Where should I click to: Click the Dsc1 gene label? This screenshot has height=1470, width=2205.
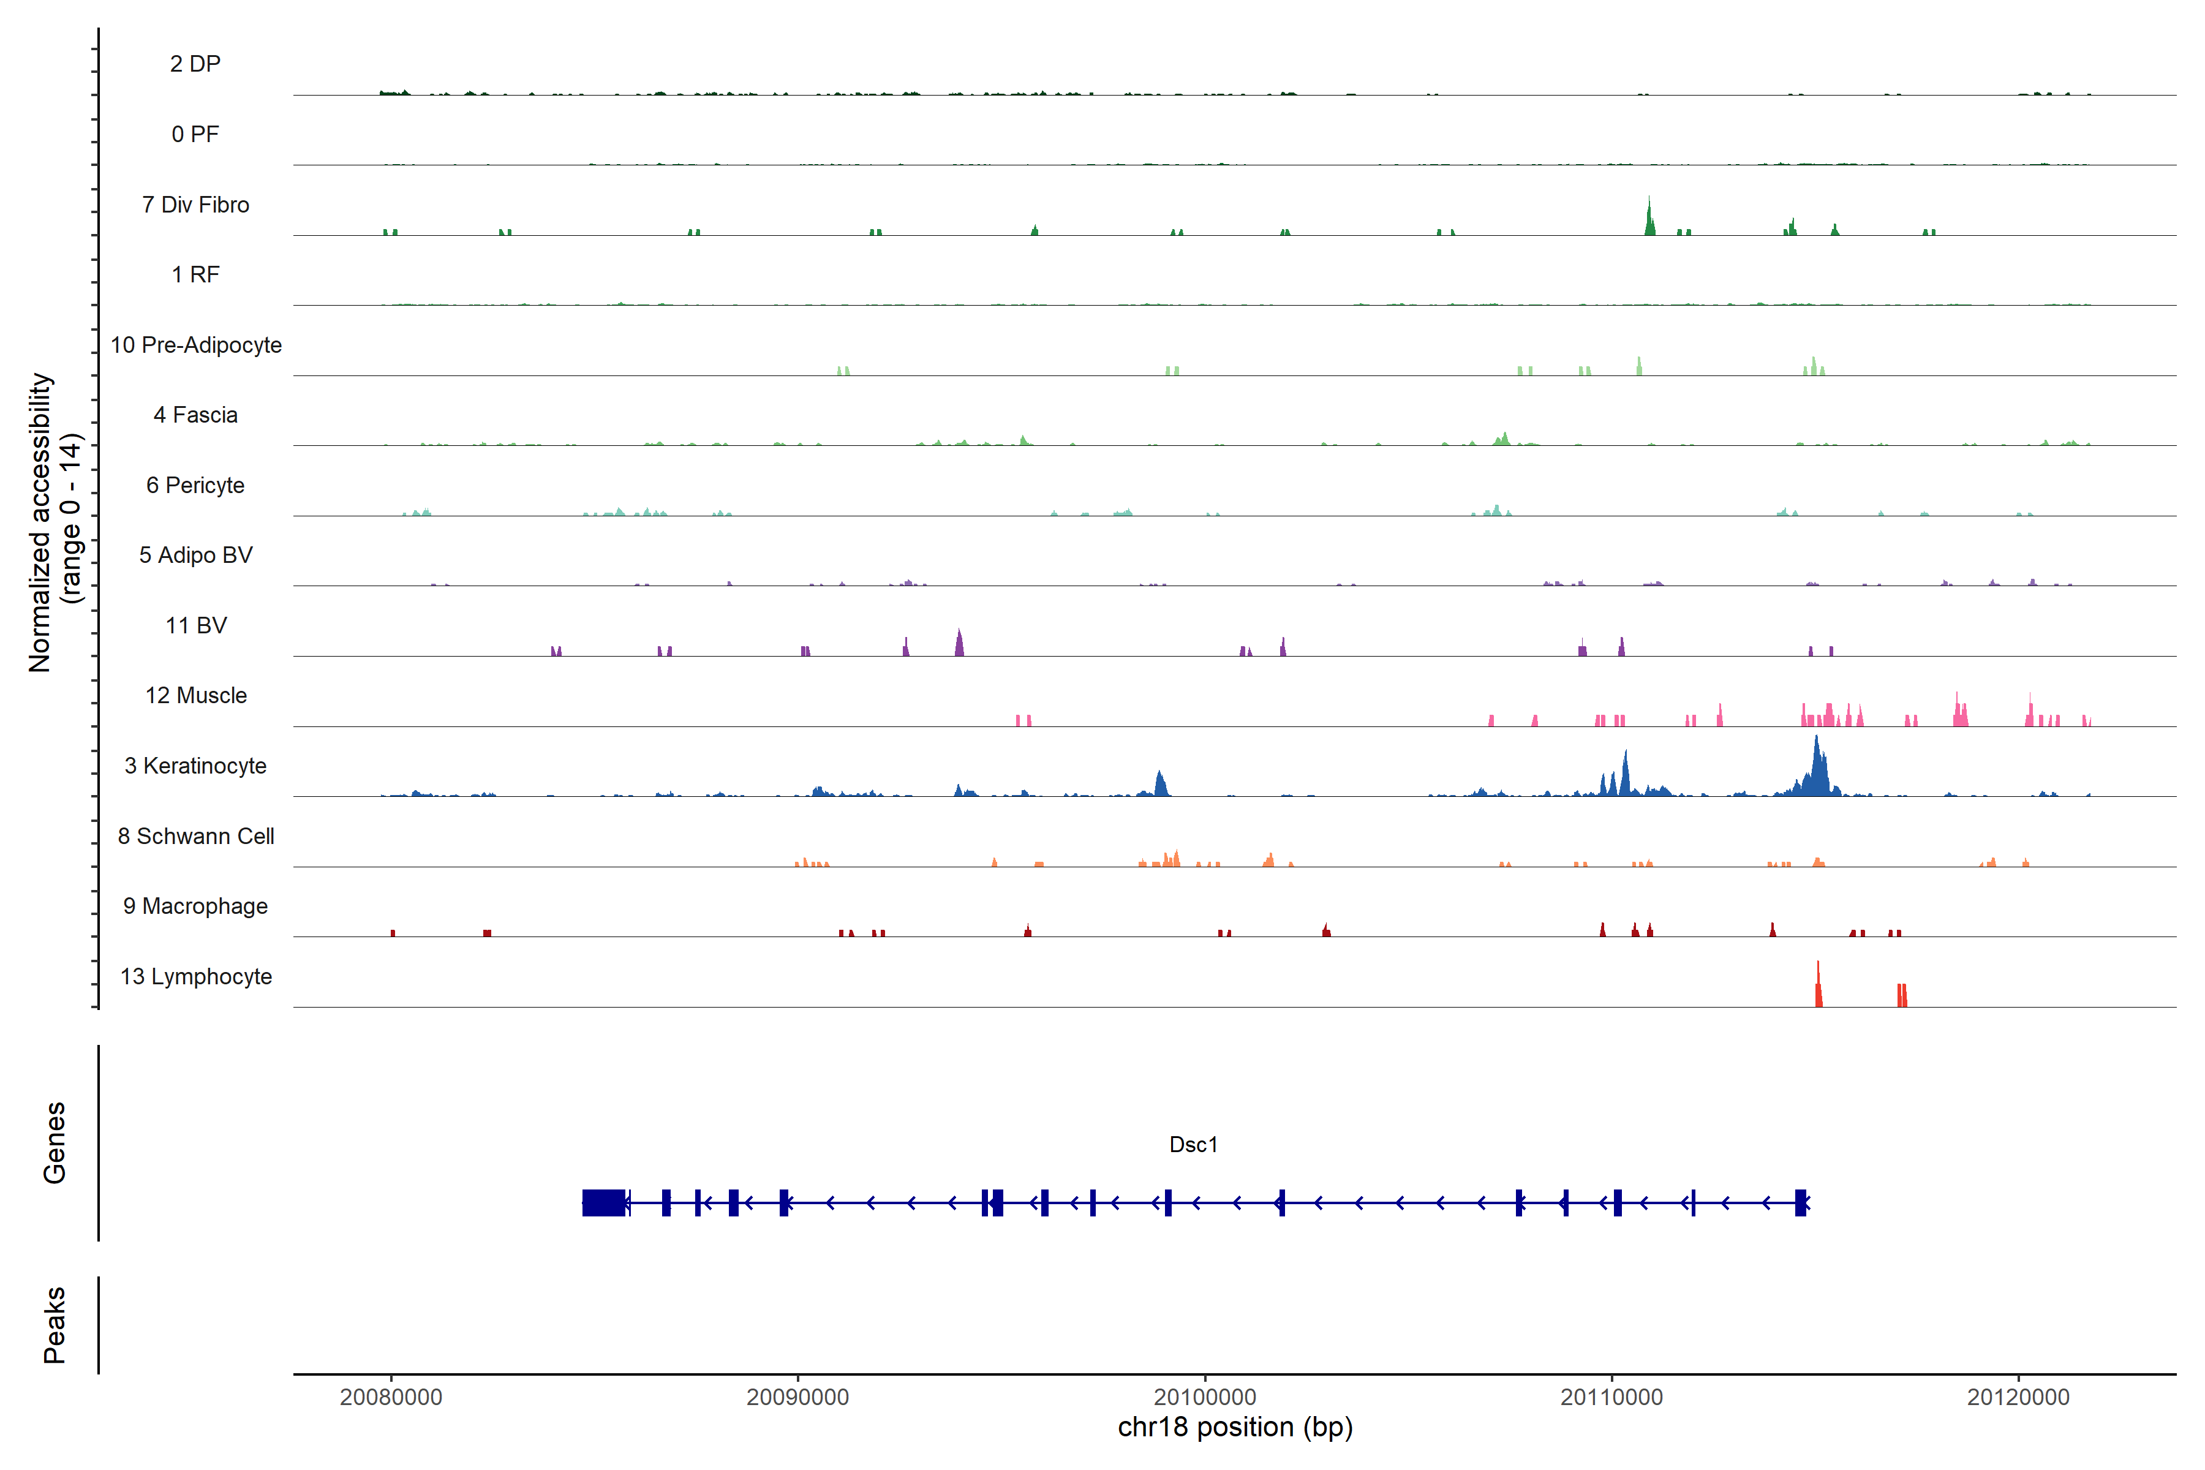tap(1193, 1145)
